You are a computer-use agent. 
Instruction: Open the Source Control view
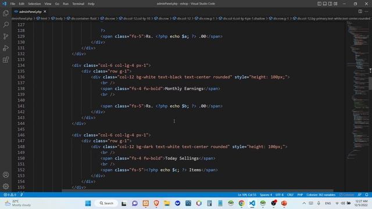pos(6,36)
